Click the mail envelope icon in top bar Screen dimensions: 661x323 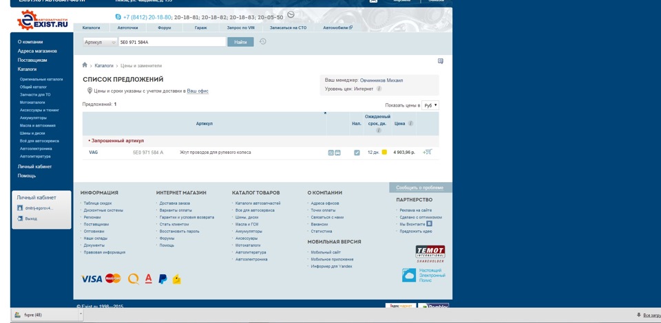click(373, 1)
